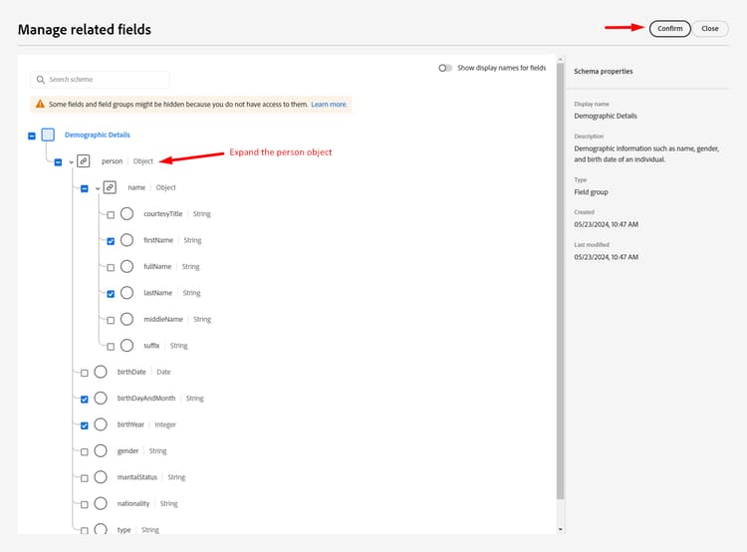Select the Demographic Details schema icon

point(48,135)
